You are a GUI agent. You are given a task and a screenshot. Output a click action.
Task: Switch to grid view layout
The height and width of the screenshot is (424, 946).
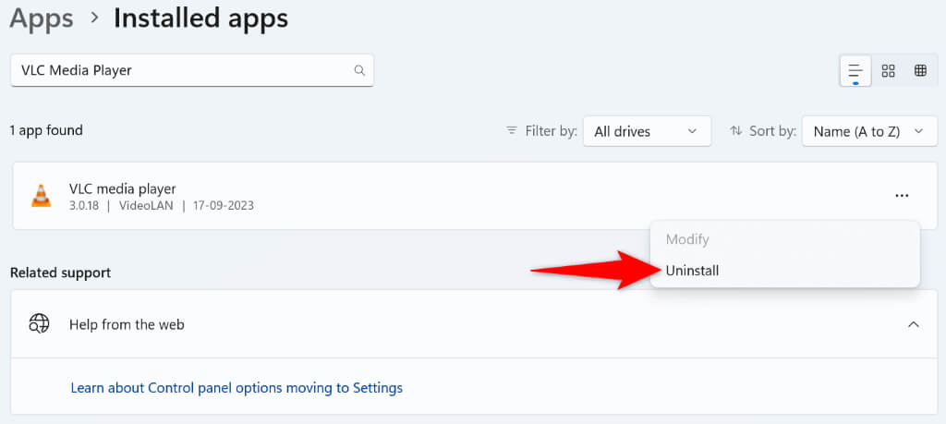point(888,71)
